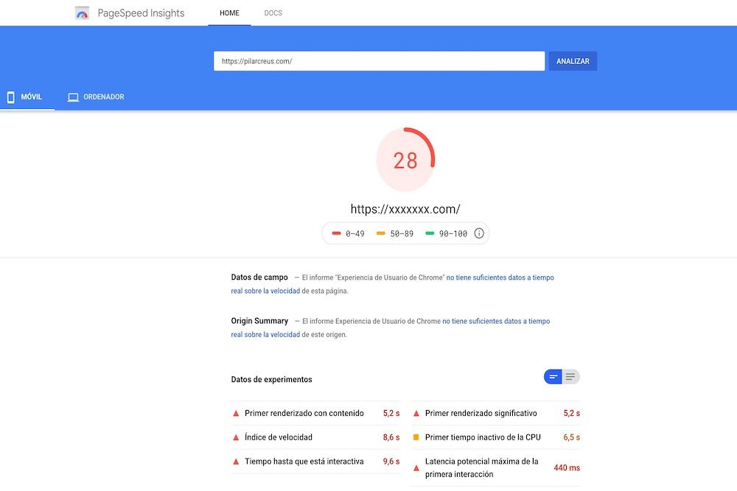
Task: Click the circular score gauge showing 28
Action: pyautogui.click(x=405, y=160)
